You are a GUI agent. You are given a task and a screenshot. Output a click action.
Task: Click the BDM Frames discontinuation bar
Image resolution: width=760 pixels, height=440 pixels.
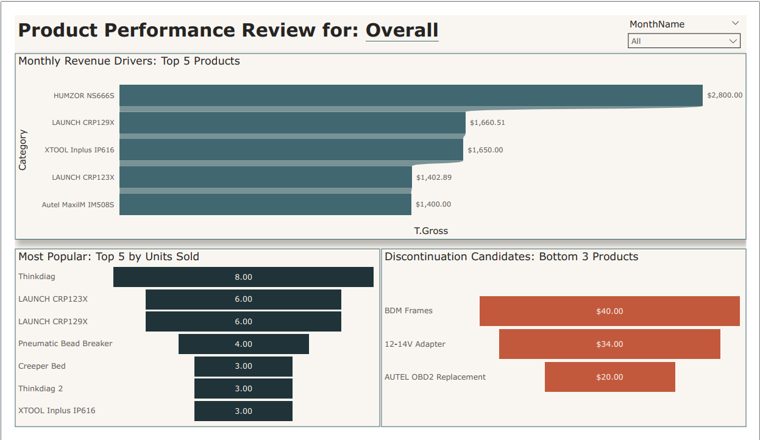point(609,311)
